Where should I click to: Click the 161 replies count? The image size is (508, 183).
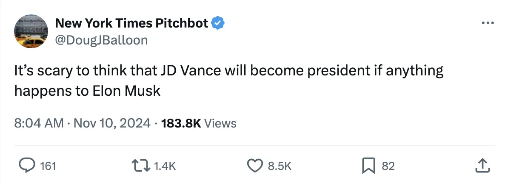[48, 166]
